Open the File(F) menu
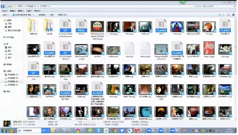Screen dimensions: 238x135 pyautogui.click(x=4, y=11)
